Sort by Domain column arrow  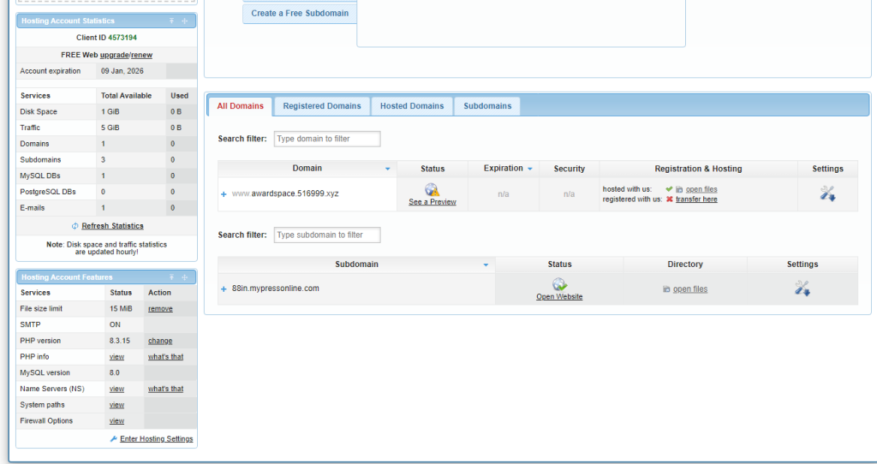388,169
